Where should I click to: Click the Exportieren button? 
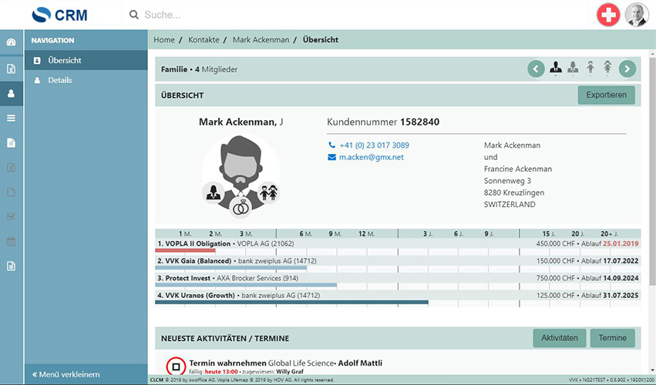click(606, 95)
